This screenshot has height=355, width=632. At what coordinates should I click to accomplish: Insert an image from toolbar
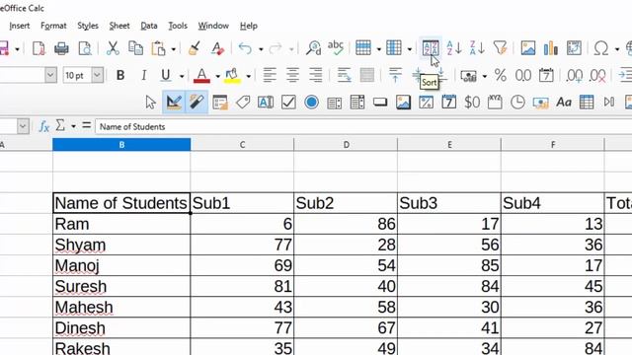coord(528,48)
